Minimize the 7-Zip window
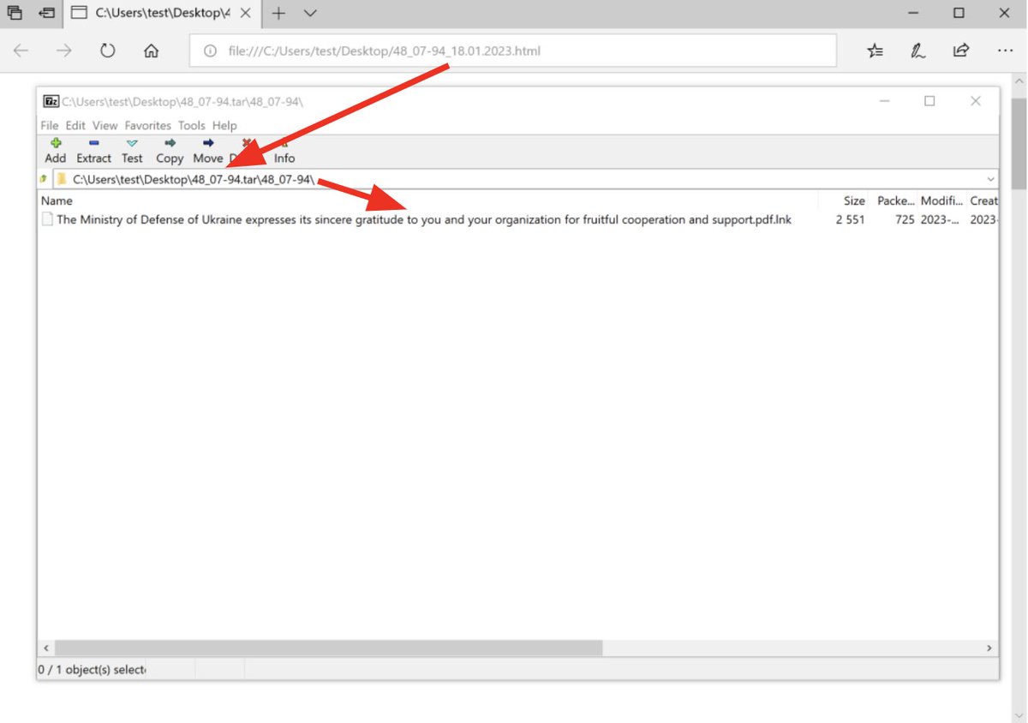Screen dimensions: 1028x723 pos(885,101)
